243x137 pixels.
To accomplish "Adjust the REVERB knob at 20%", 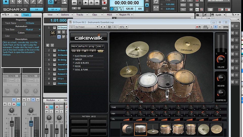I will coord(221,78).
